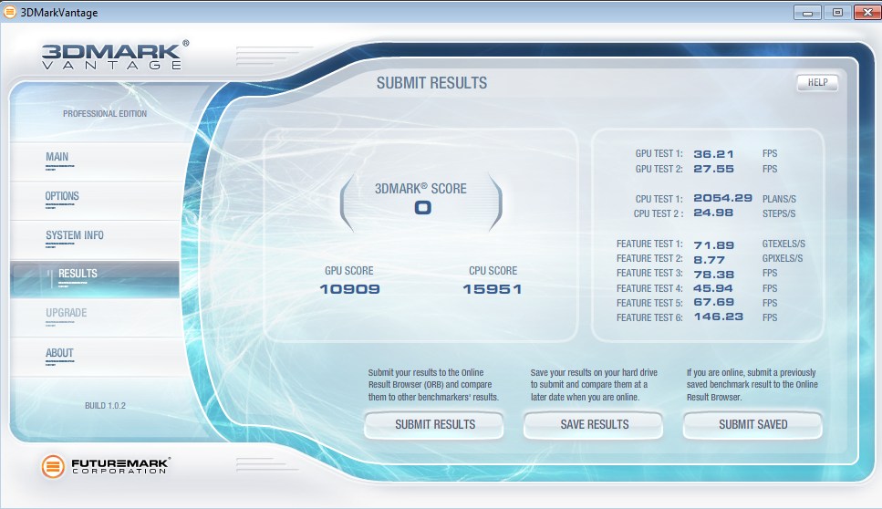Click the Save Results button

tap(594, 425)
